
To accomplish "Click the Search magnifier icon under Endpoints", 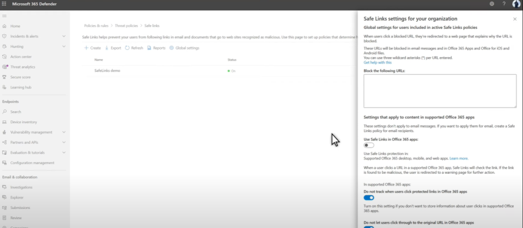I will (x=4, y=112).
